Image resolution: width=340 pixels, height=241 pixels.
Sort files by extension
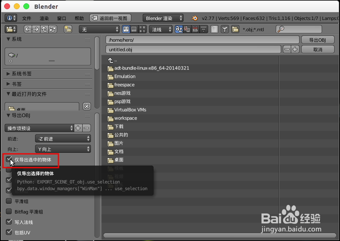[x=187, y=29]
